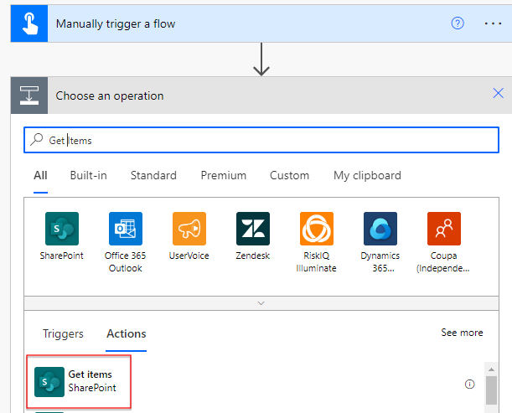
Task: Open the trigger's three-dot options menu
Action: [493, 23]
